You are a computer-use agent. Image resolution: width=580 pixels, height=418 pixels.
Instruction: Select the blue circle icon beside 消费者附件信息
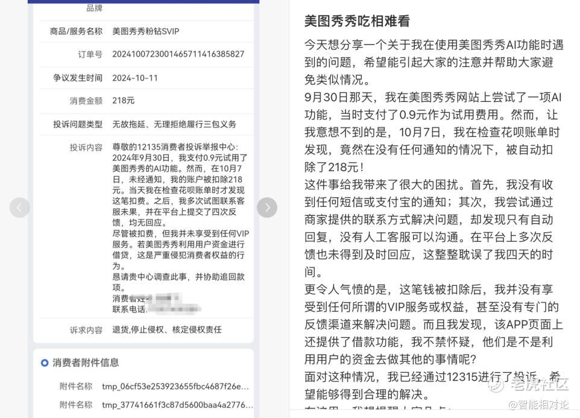click(45, 363)
